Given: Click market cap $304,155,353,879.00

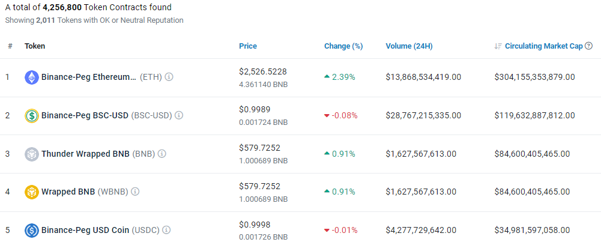Looking at the screenshot, I should 535,77.
